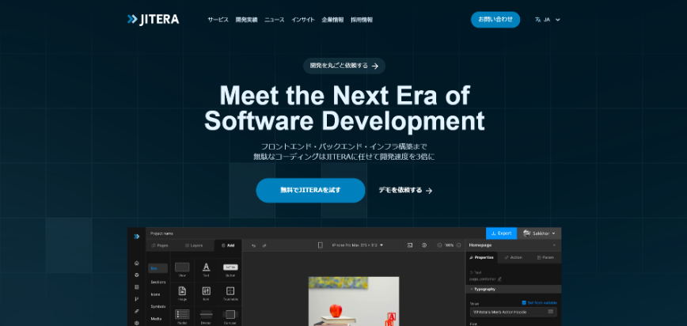Expand the Sakkhor user menu

pyautogui.click(x=540, y=233)
